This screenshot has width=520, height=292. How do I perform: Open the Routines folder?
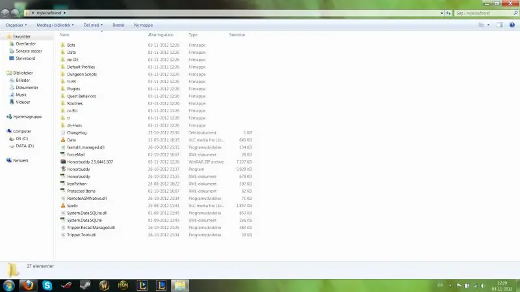(x=75, y=103)
